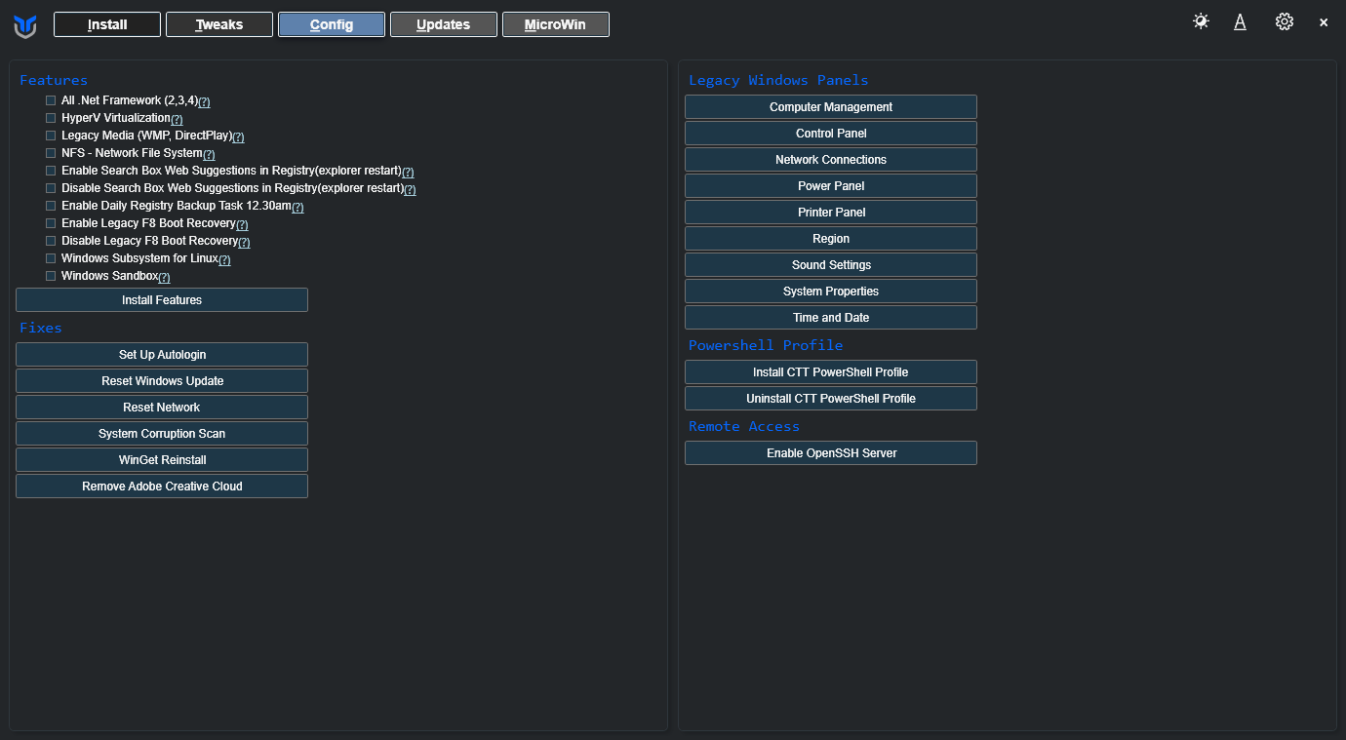Click Enable OpenSSH Server button

[830, 453]
